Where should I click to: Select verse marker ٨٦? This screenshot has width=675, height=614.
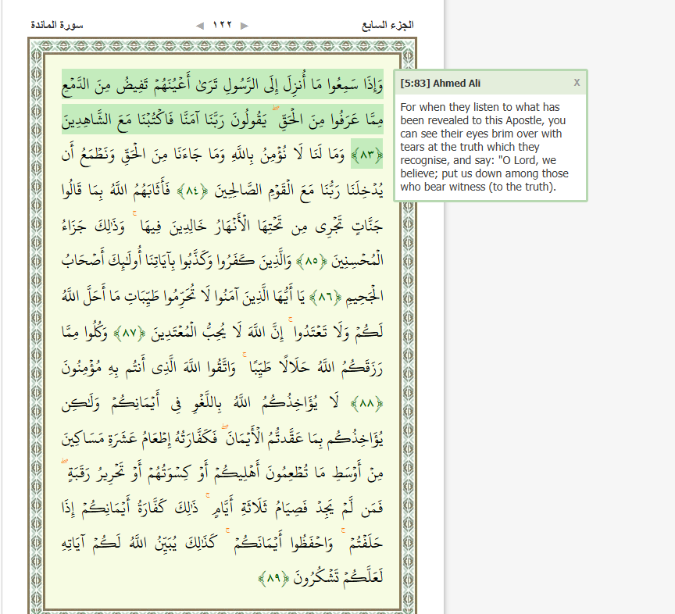coord(326,296)
